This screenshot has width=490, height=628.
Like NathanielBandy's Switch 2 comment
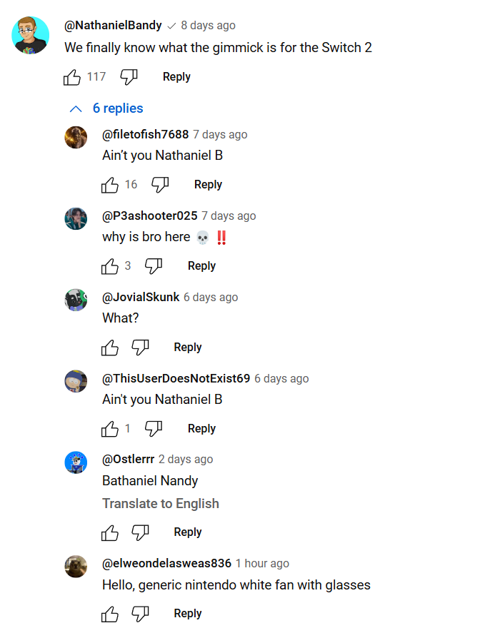tap(72, 77)
